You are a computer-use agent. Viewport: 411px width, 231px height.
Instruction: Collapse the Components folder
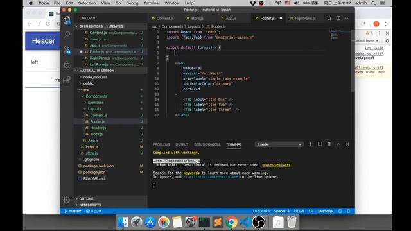(96, 96)
